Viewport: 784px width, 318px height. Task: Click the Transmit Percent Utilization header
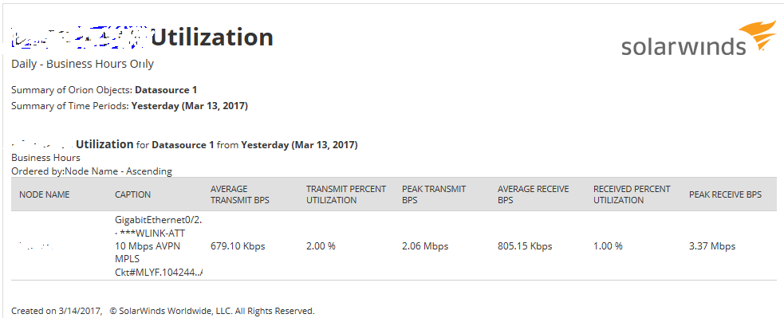click(x=346, y=194)
